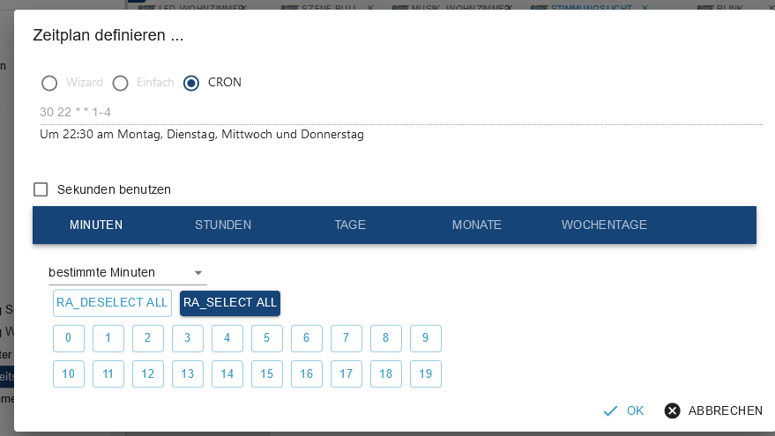This screenshot has height=436, width=775.
Task: Cancel the dialog with ABBRECHEN
Action: click(713, 410)
